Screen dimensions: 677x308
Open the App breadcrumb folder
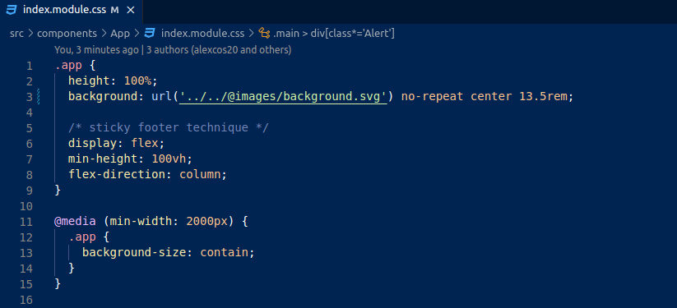(x=119, y=33)
